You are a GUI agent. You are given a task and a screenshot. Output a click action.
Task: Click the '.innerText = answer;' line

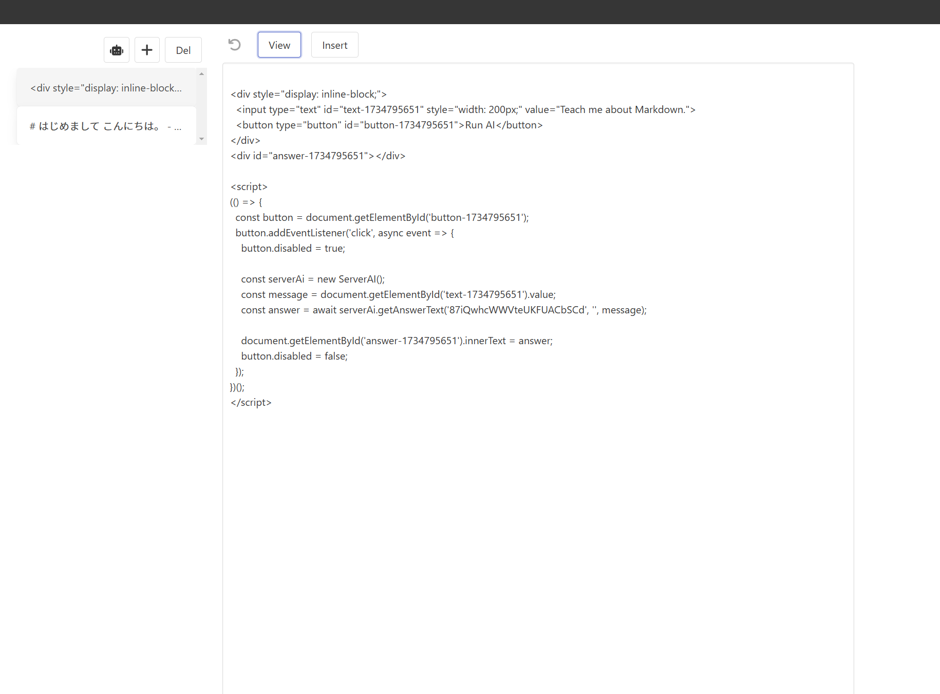click(x=397, y=341)
